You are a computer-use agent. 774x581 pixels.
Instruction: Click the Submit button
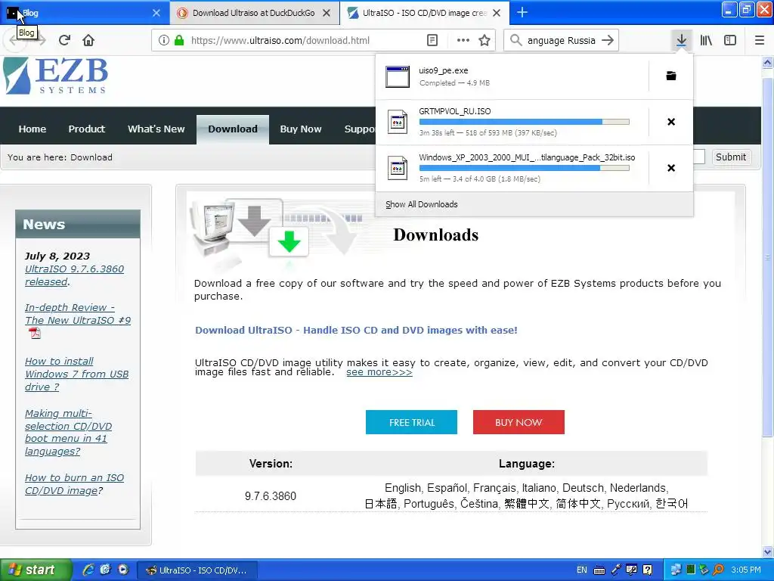click(x=731, y=157)
